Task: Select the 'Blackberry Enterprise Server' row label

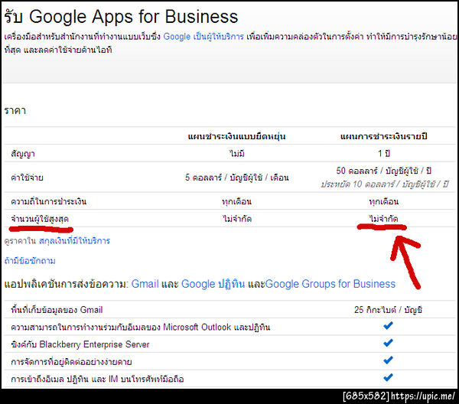Action: coord(80,344)
